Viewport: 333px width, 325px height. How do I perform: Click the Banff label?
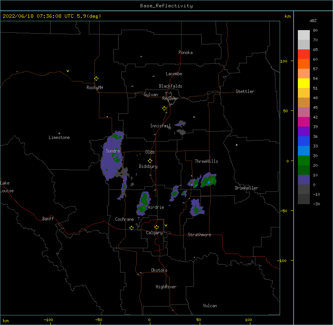point(48,219)
